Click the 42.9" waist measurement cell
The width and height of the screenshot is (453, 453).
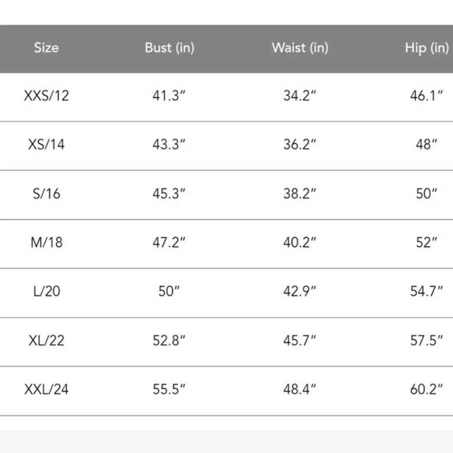299,291
